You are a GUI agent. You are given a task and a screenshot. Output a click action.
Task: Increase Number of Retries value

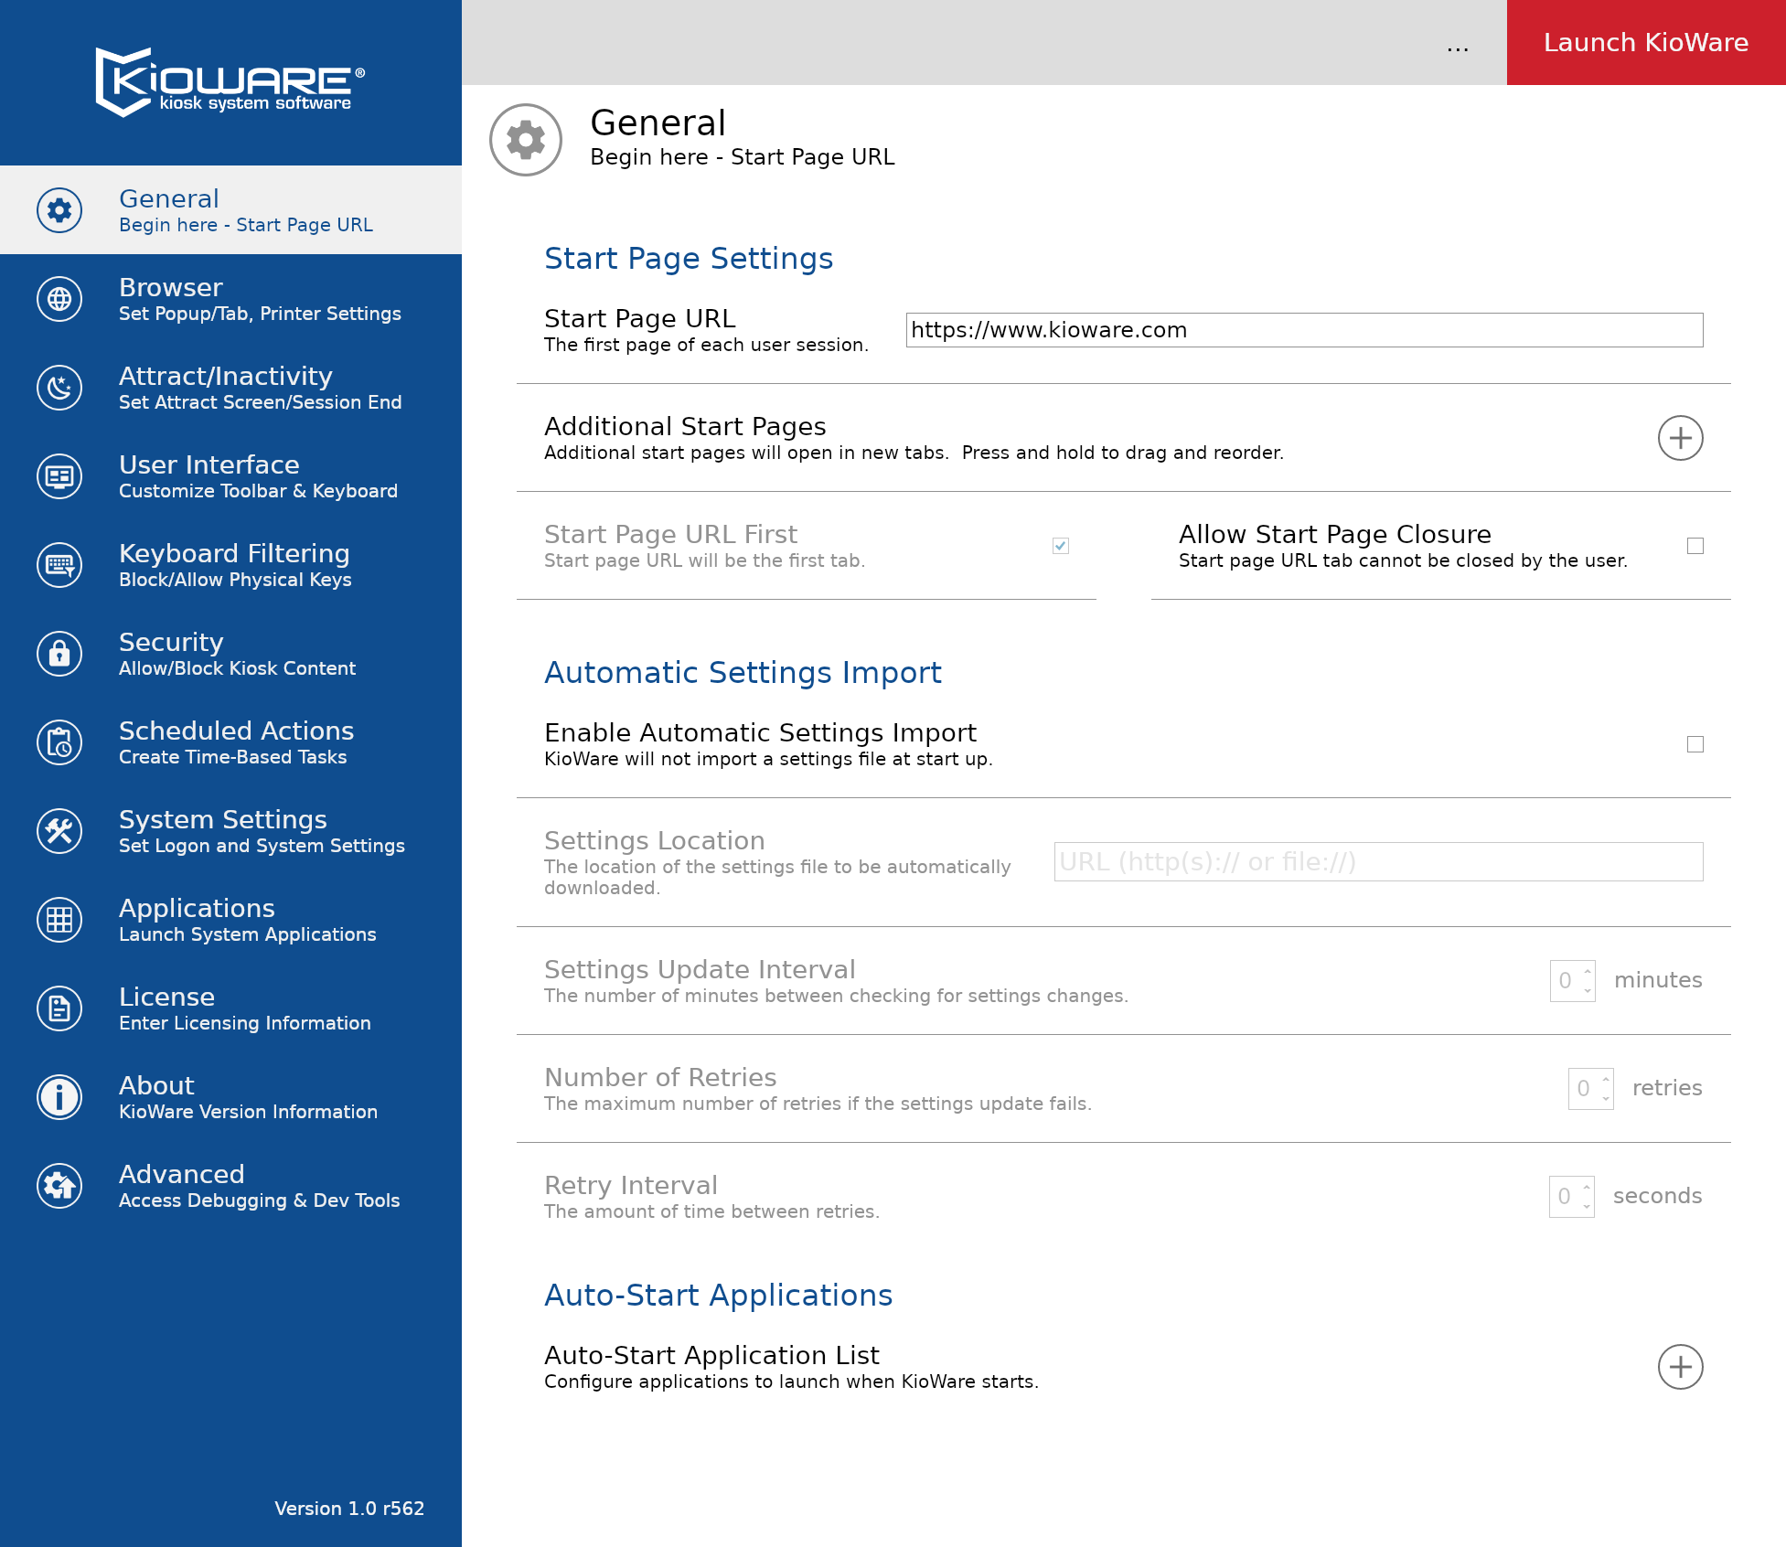click(1606, 1079)
